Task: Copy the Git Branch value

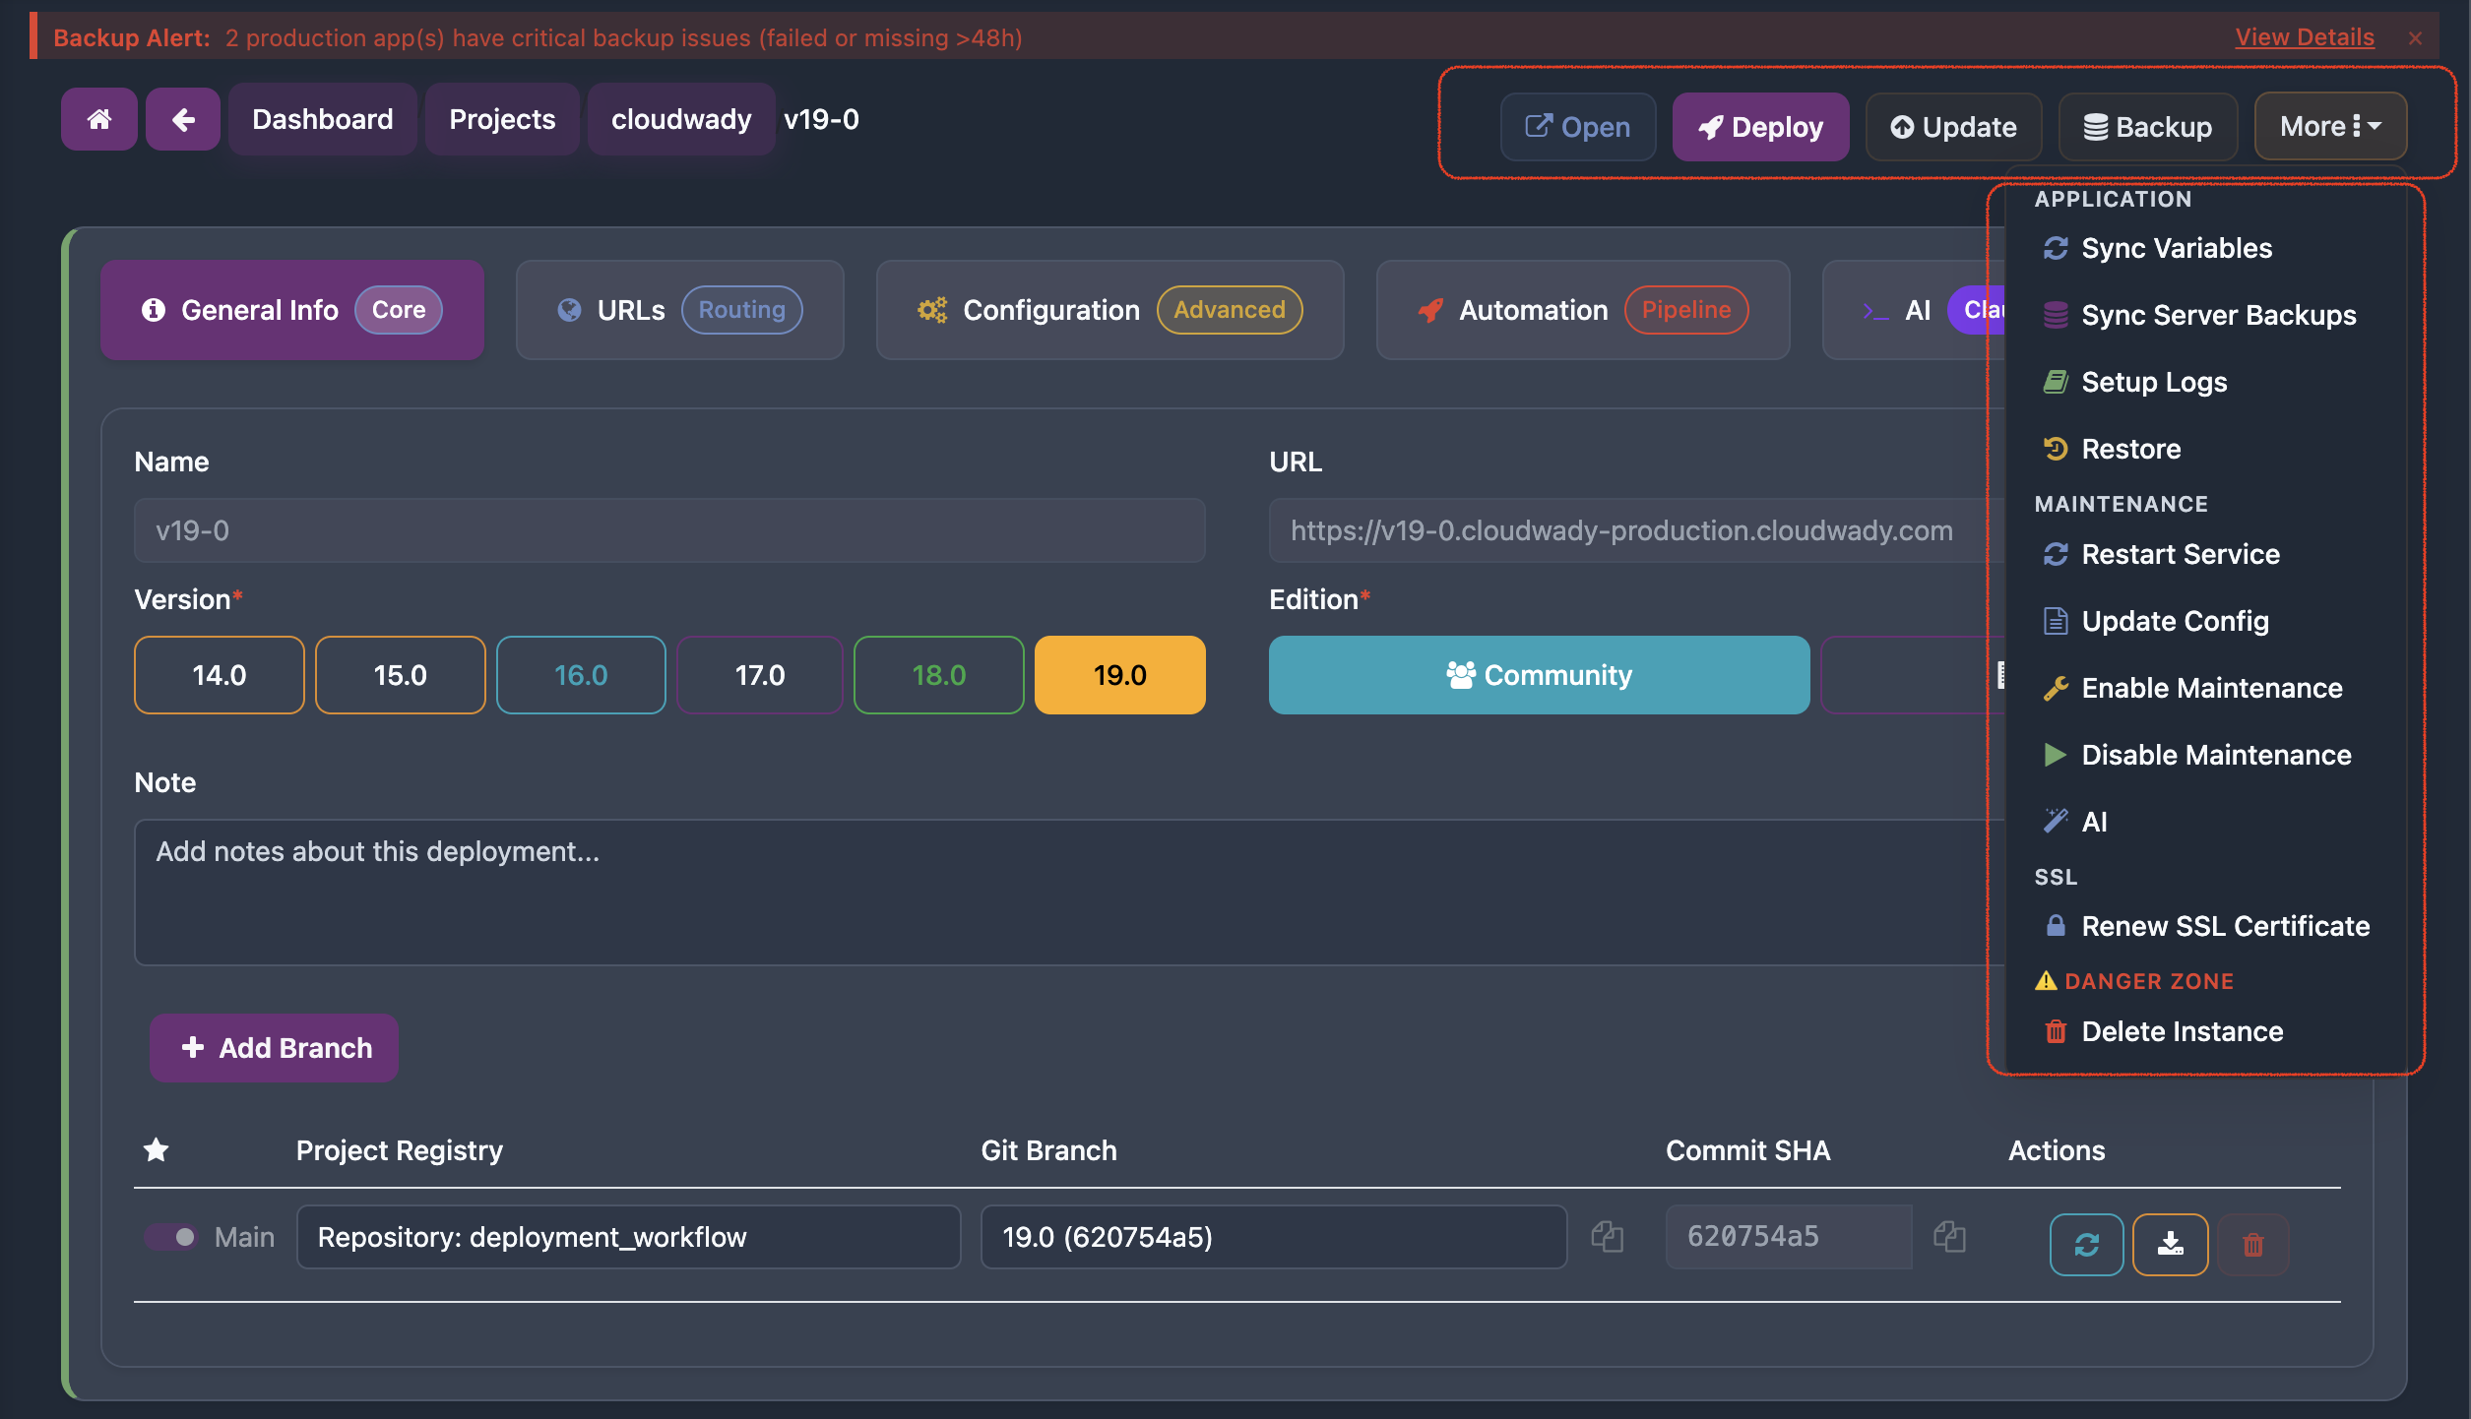Action: (x=1608, y=1237)
